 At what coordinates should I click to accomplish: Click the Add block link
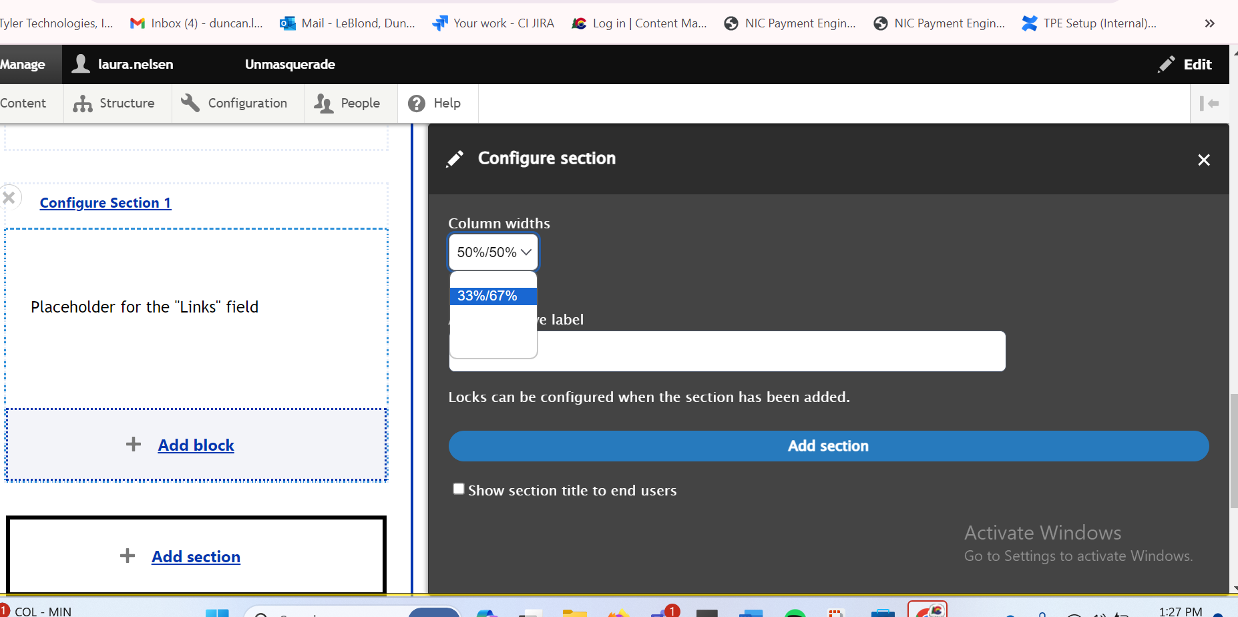(196, 445)
